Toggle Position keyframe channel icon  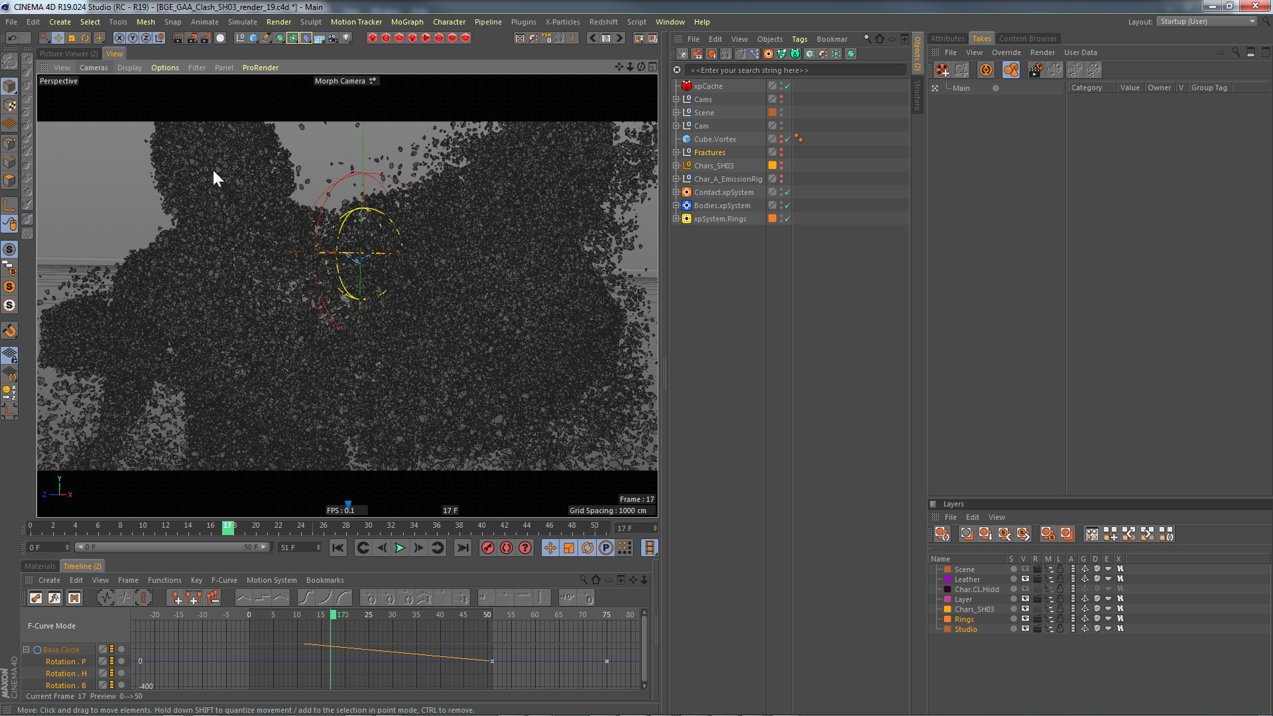click(550, 548)
